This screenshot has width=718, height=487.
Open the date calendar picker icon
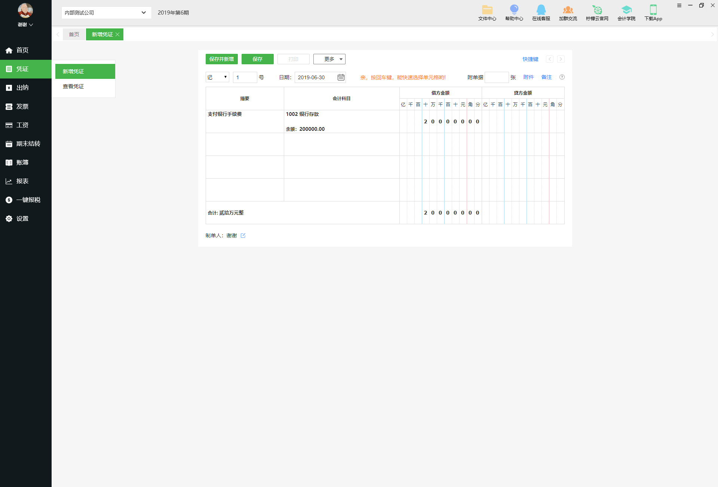[x=341, y=77]
